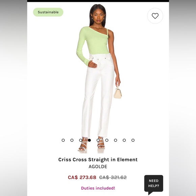Open the AGOLDE brand link

(x=98, y=167)
